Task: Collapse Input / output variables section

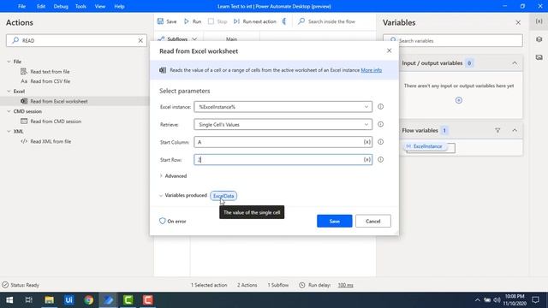Action: (x=515, y=63)
